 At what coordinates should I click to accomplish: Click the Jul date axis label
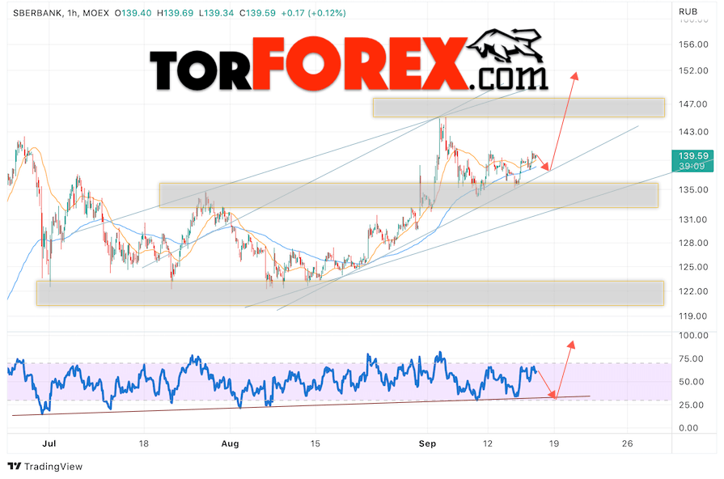(x=49, y=443)
